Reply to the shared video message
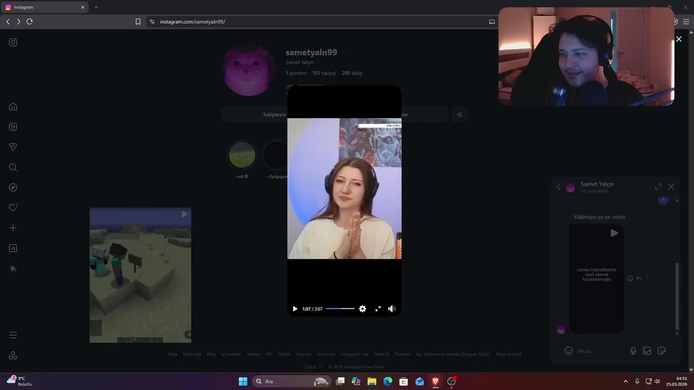The width and height of the screenshot is (694, 390). 639,278
